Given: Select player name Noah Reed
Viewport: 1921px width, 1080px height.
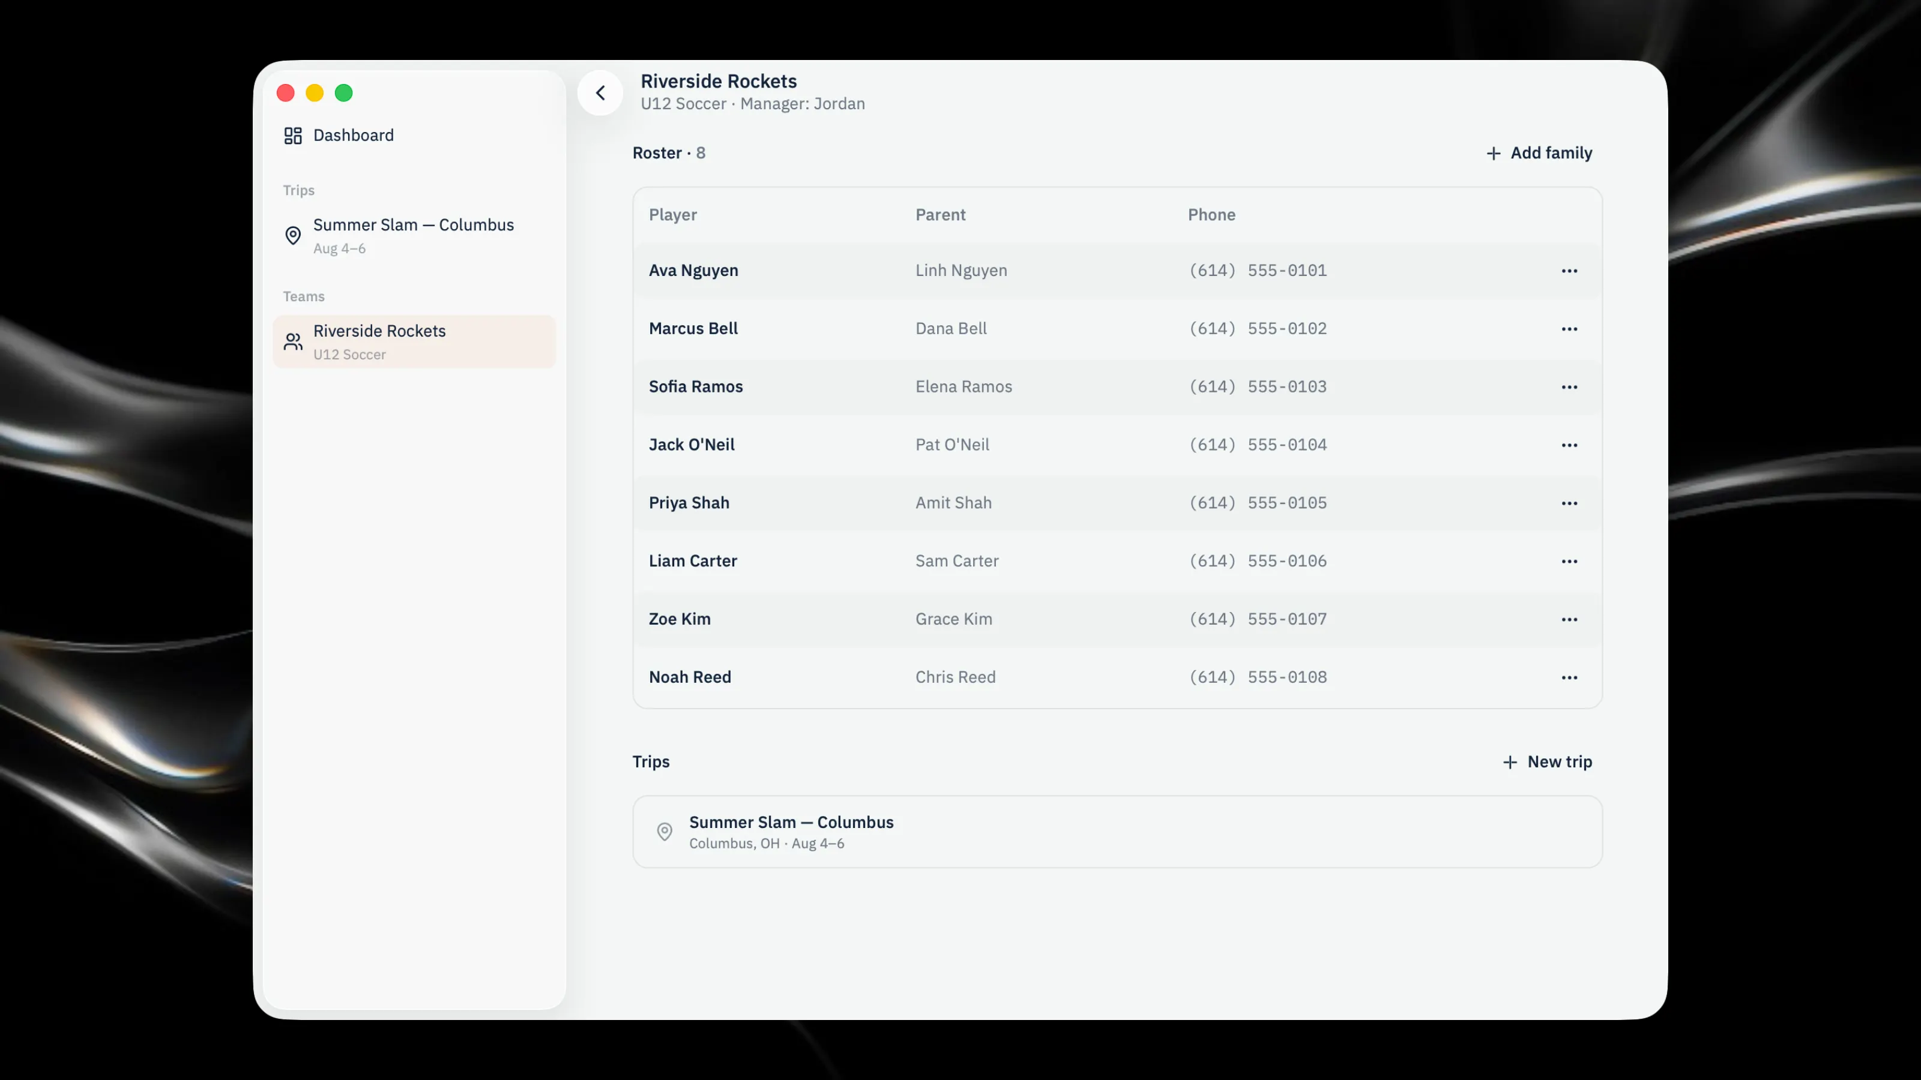Looking at the screenshot, I should tap(690, 677).
